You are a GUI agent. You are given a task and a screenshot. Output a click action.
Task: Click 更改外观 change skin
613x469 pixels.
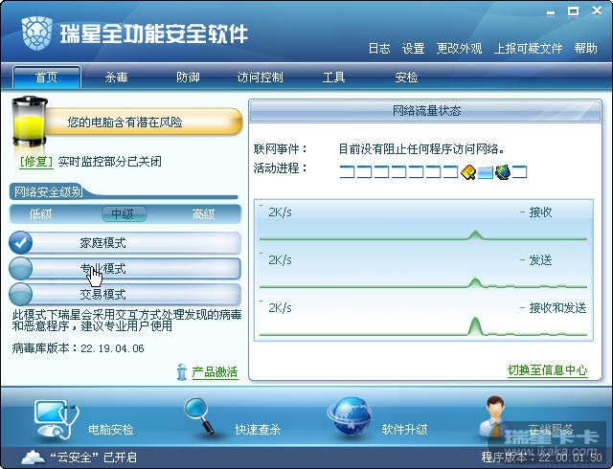(x=459, y=49)
